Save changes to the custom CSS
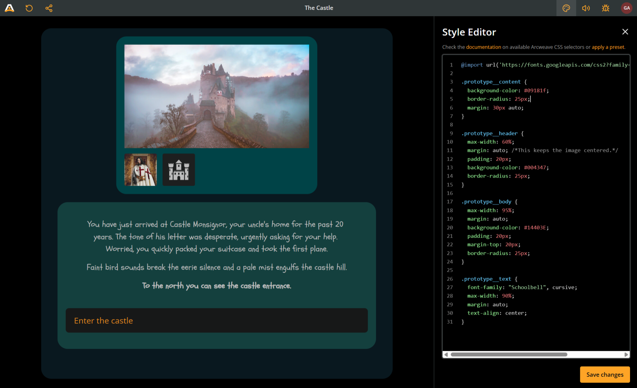Image resolution: width=637 pixels, height=388 pixels. 604,374
